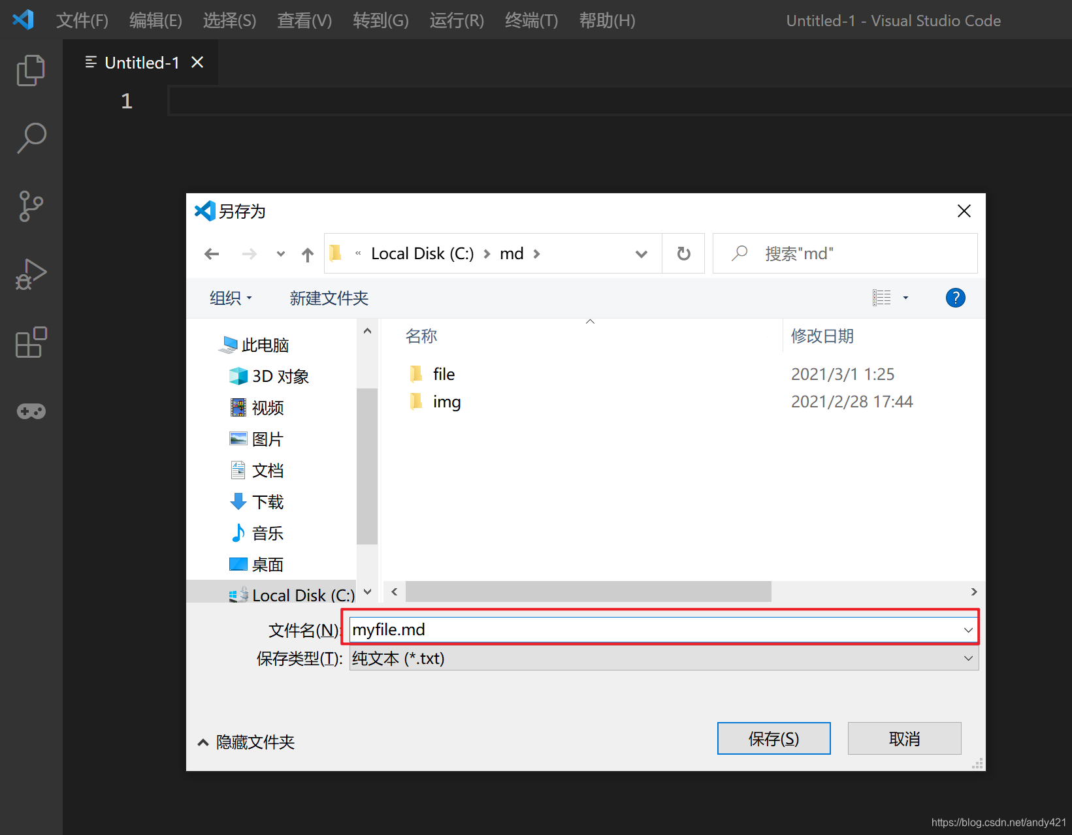Open the Source Control view
1072x835 pixels.
coord(31,206)
